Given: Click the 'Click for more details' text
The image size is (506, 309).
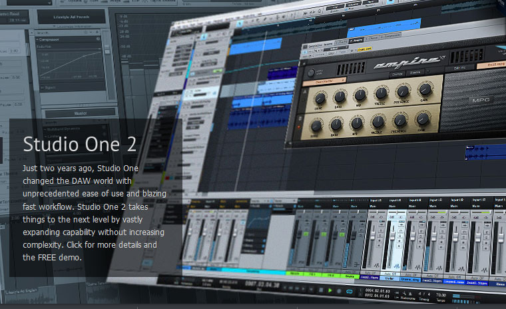Looking at the screenshot, I should tap(105, 245).
